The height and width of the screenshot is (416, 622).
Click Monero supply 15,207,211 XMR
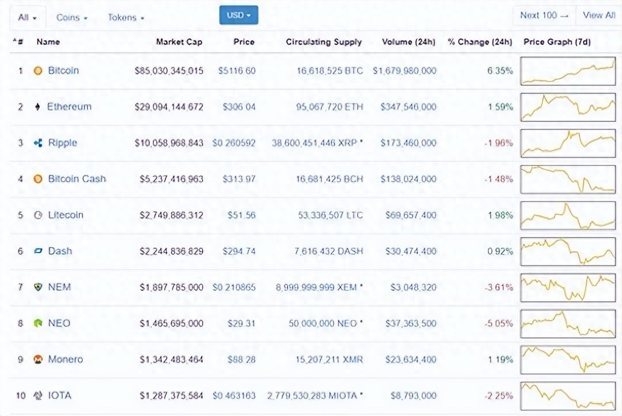coord(329,359)
